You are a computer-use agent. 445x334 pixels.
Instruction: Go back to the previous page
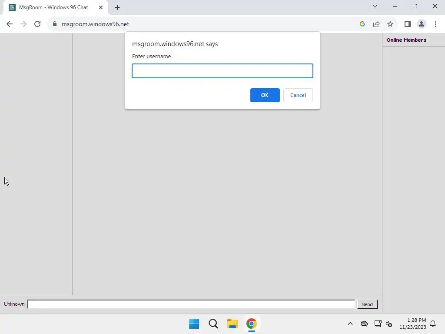pyautogui.click(x=10, y=24)
